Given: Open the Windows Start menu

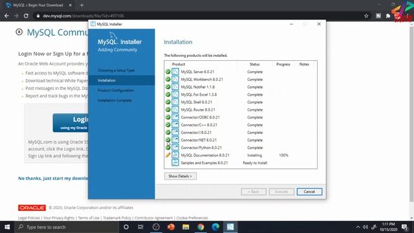Looking at the screenshot, I should coord(7,227).
